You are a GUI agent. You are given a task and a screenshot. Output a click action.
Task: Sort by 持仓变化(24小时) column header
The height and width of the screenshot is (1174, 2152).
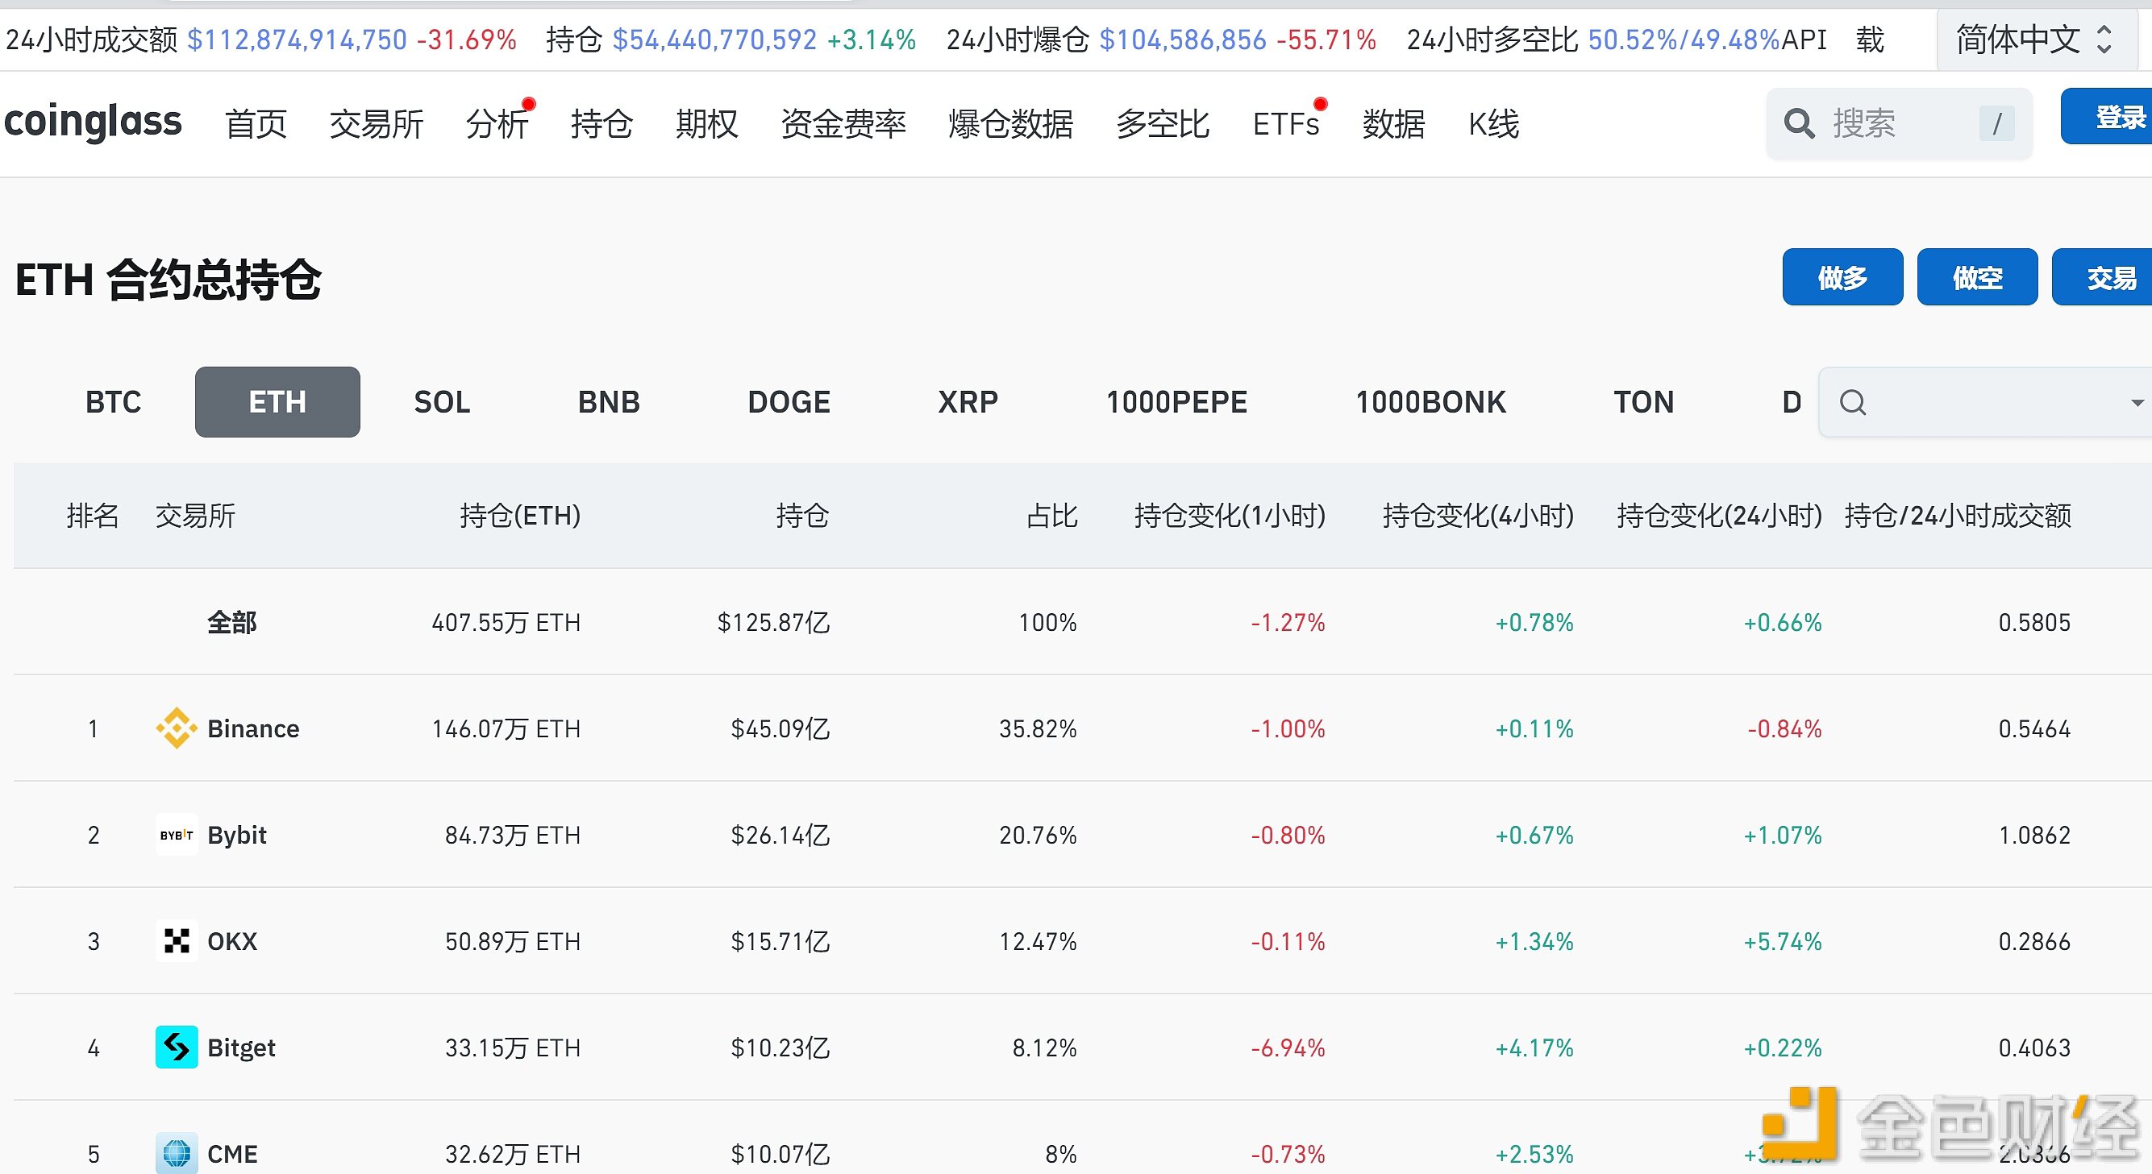click(x=1719, y=515)
